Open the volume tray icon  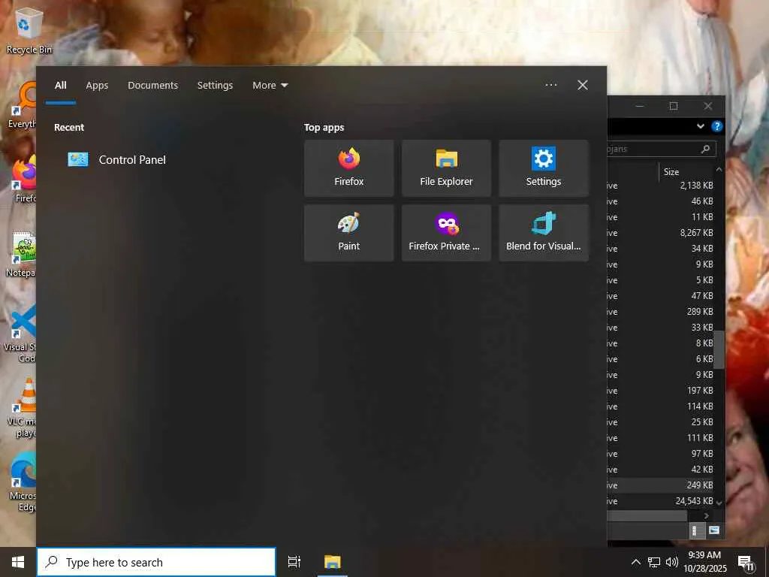click(x=672, y=562)
